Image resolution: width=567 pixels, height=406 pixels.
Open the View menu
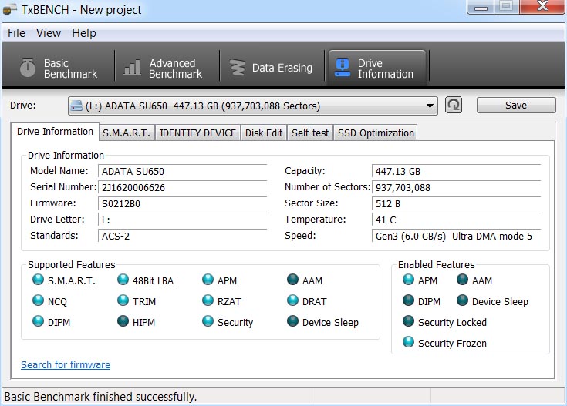tap(49, 33)
